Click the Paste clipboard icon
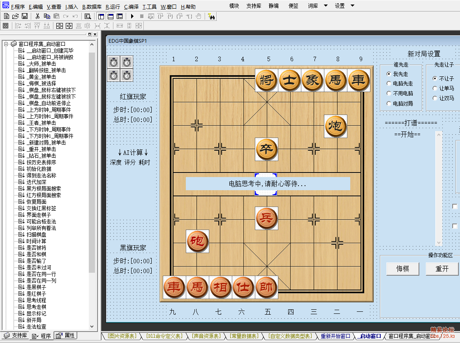460x343 pixels. coord(56,16)
